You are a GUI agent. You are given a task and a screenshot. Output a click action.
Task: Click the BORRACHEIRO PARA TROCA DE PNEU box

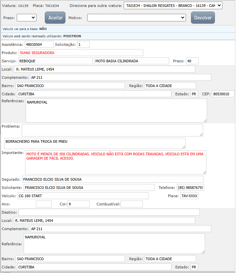[x=95, y=143]
